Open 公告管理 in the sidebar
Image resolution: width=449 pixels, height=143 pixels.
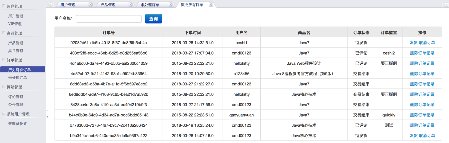pyautogui.click(x=16, y=104)
